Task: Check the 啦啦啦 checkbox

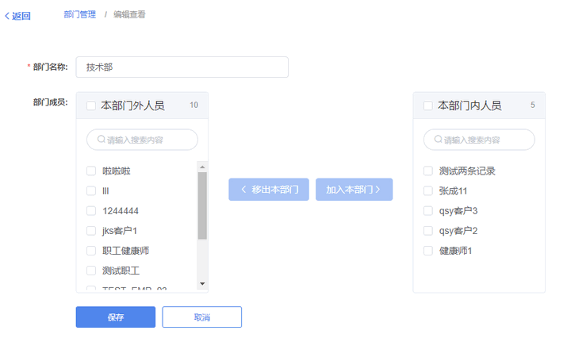Action: coord(91,171)
